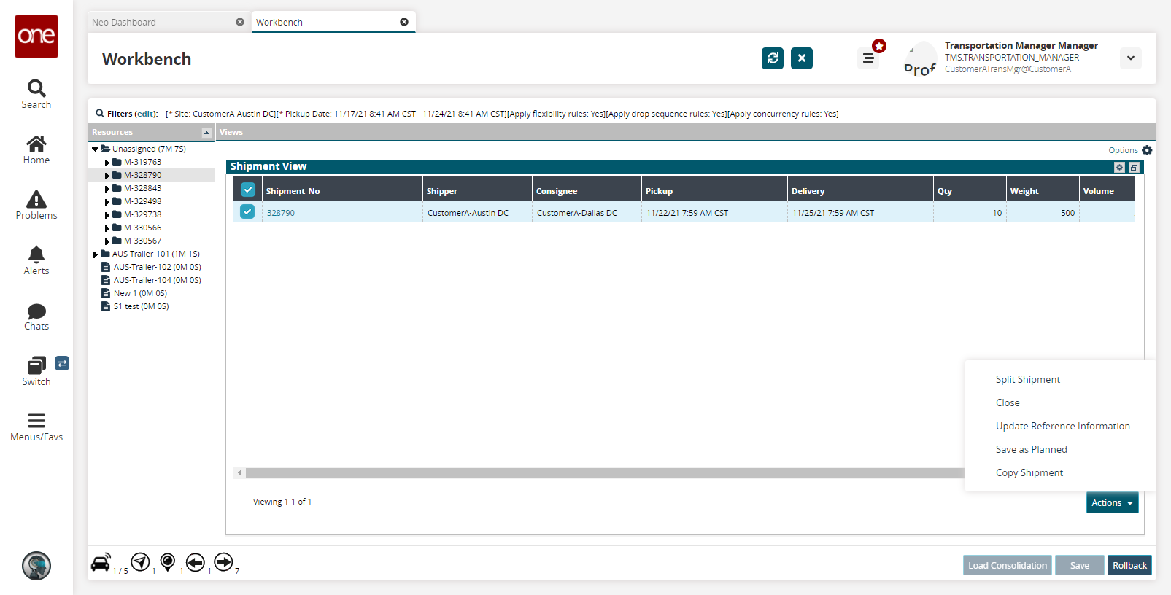Screen dimensions: 1171x595
Task: Open the Actions dropdown button
Action: pyautogui.click(x=1112, y=502)
